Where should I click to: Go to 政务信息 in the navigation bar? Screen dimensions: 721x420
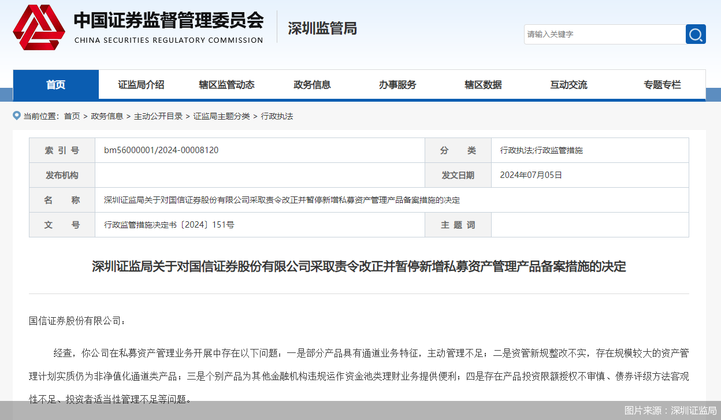coord(313,85)
